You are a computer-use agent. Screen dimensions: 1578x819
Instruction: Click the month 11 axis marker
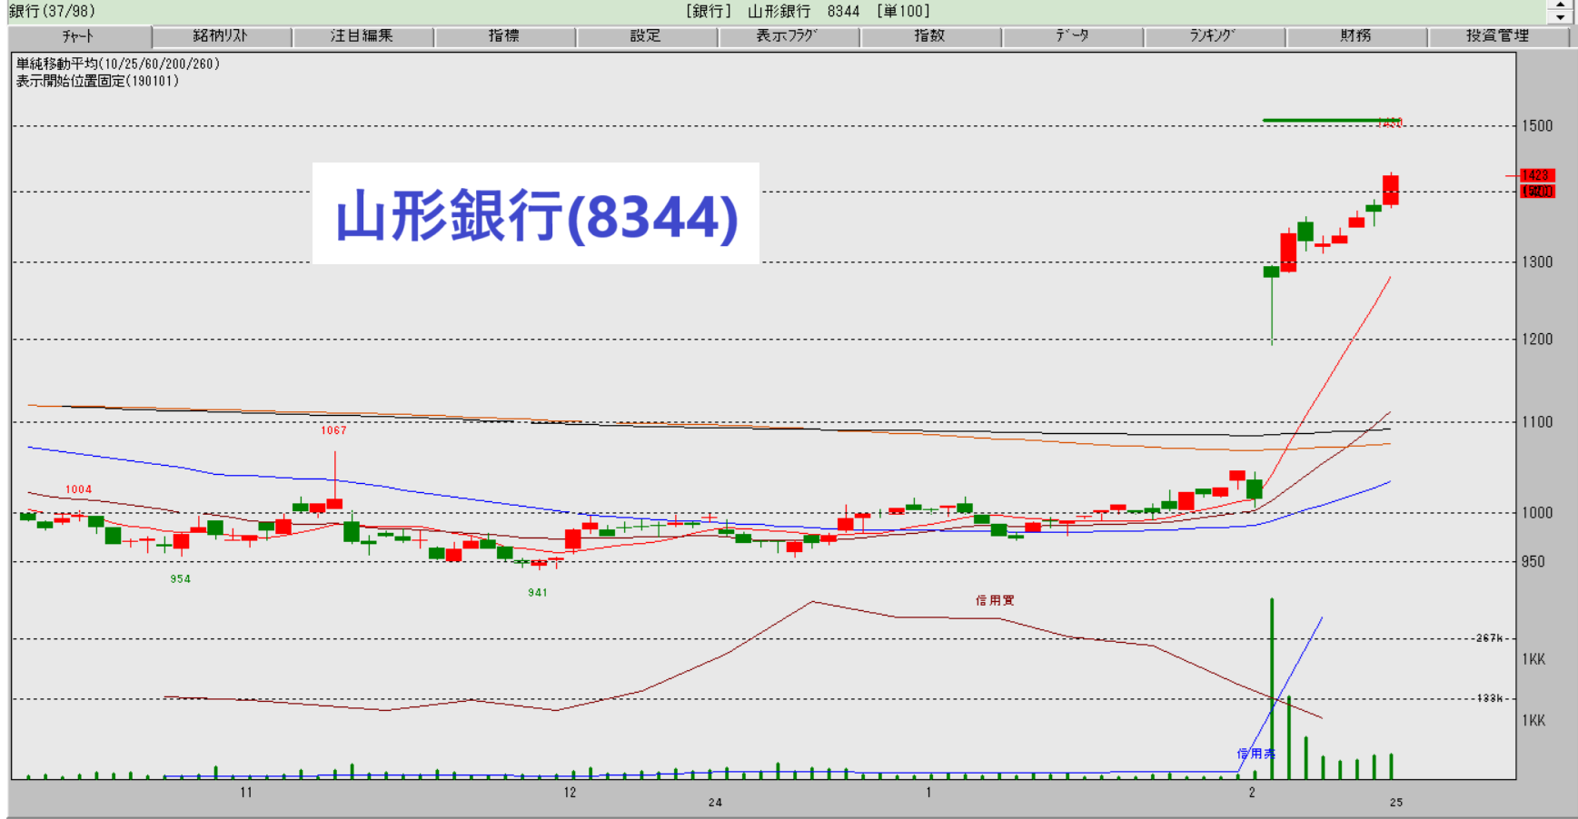246,793
